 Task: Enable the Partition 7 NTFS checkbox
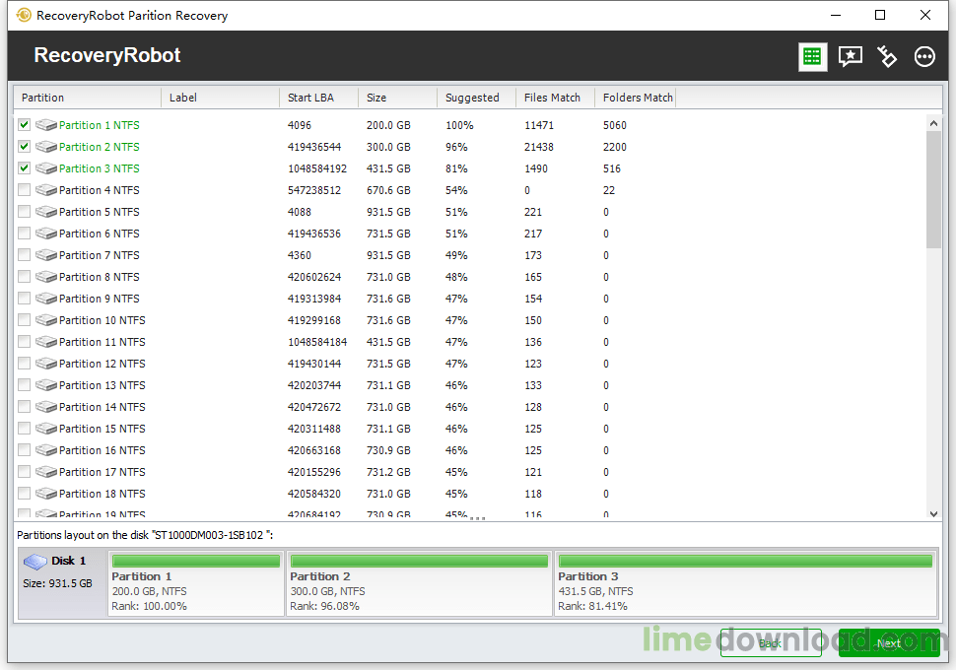point(24,254)
